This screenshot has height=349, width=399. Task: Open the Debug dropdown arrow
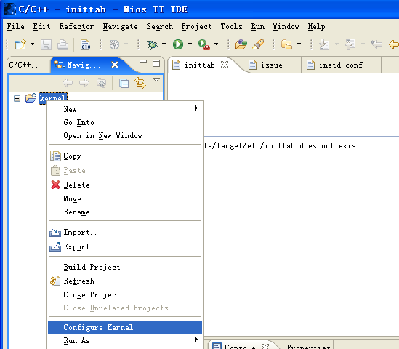point(164,44)
